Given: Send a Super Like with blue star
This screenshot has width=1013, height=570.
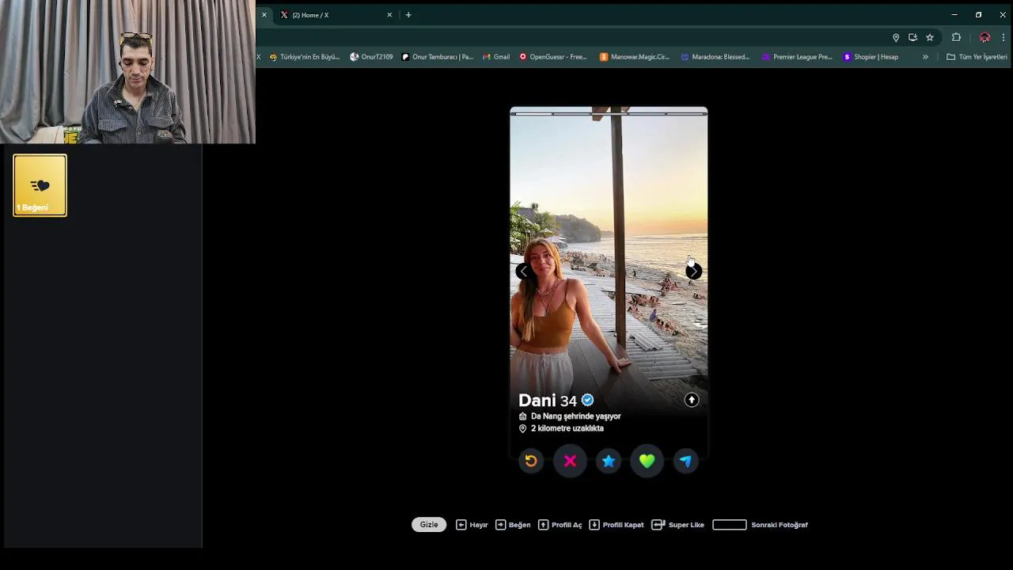Looking at the screenshot, I should (x=609, y=461).
